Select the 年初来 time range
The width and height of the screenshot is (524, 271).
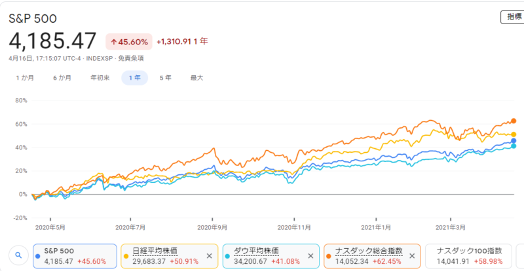pos(100,78)
